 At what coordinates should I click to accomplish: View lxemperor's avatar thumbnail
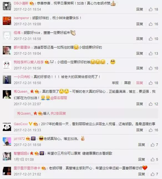(7, 21)
